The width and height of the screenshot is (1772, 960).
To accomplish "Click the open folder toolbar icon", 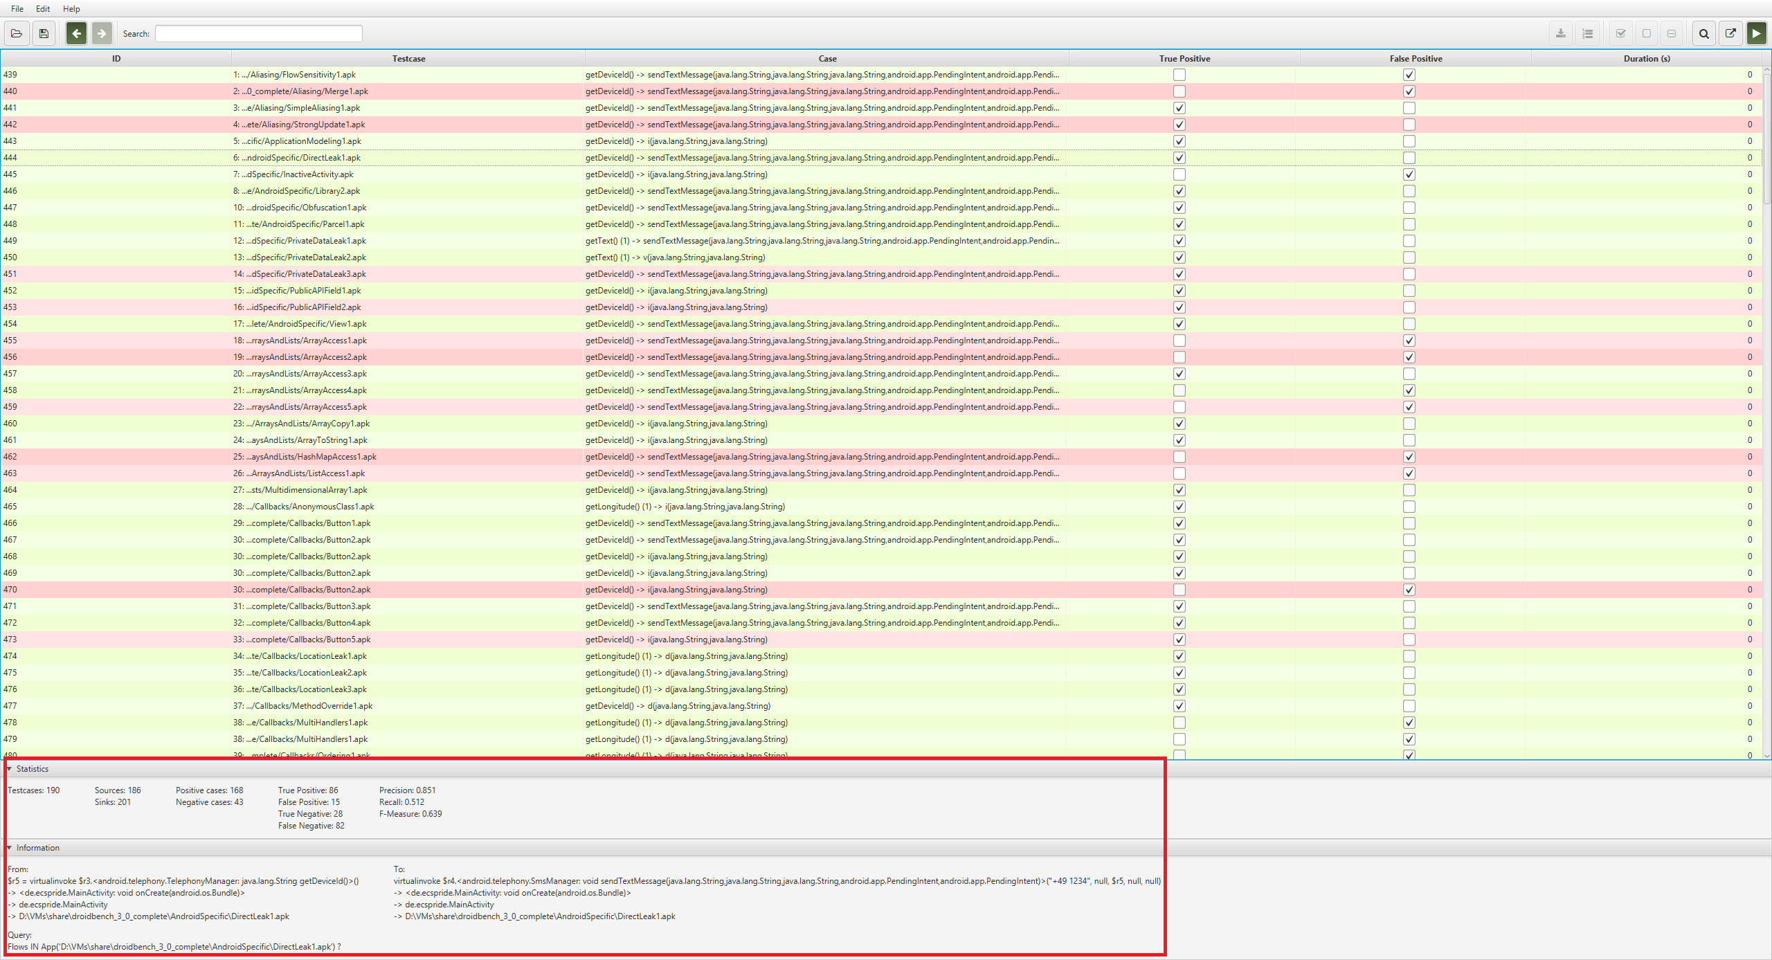I will (x=17, y=33).
